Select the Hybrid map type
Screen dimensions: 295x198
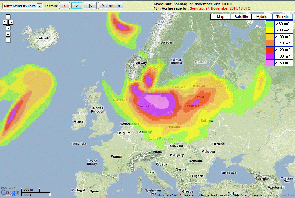262,17
